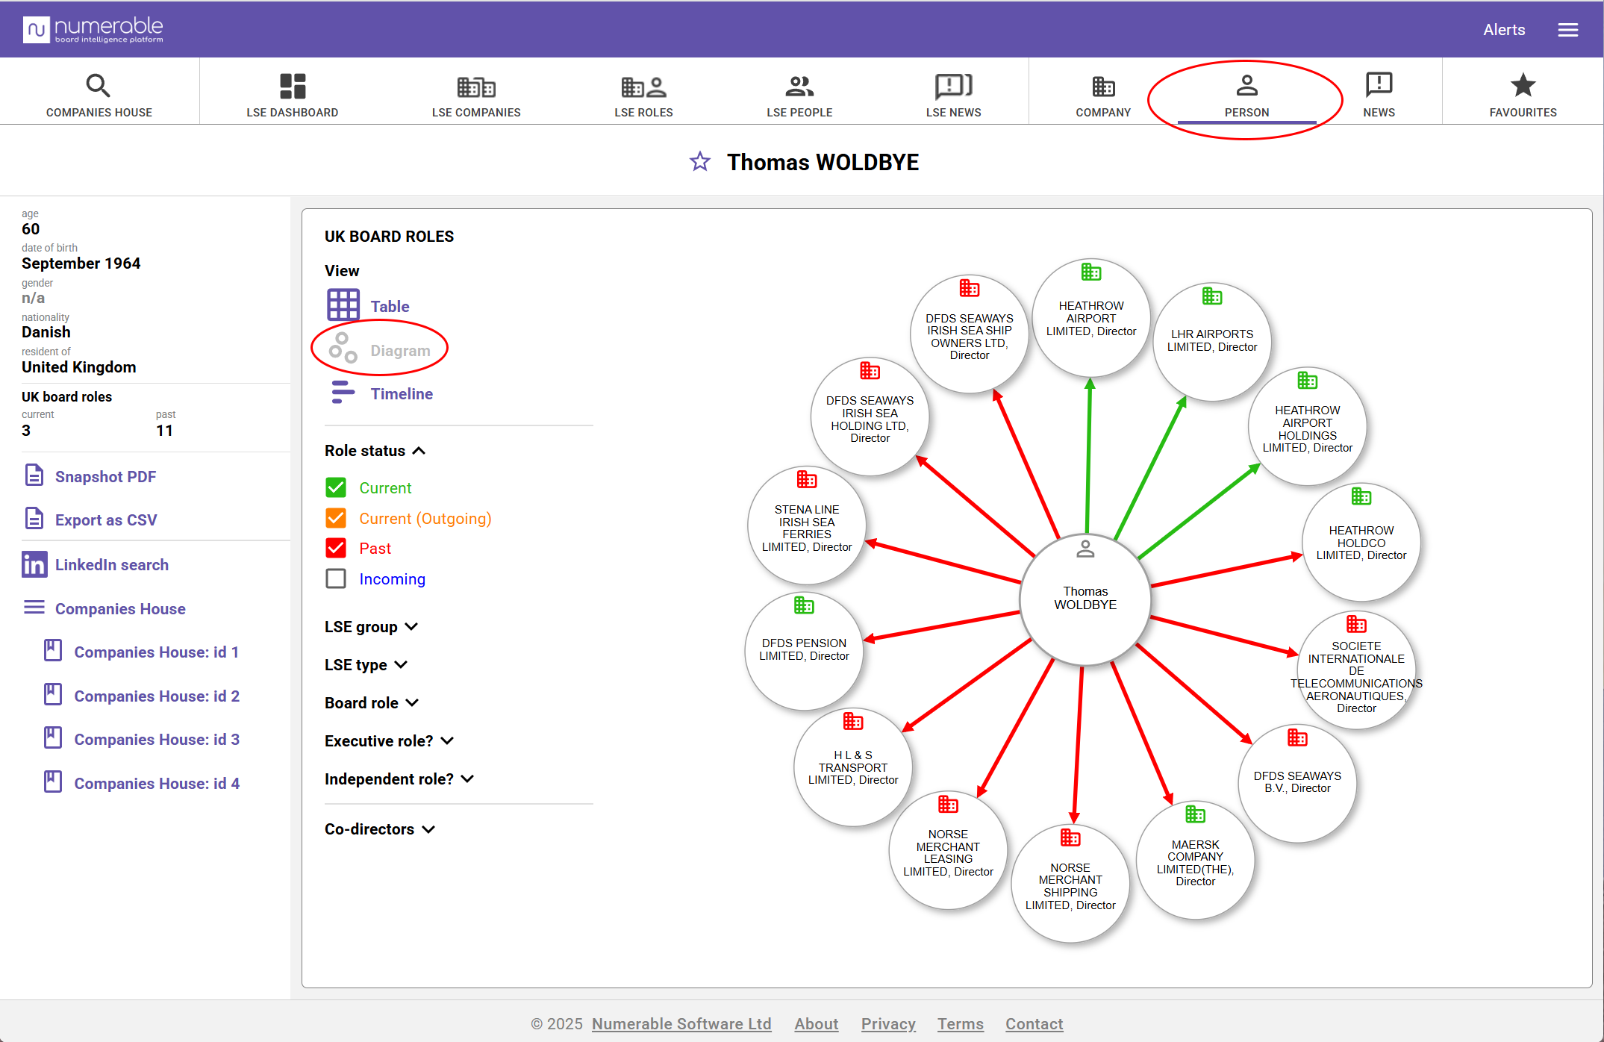Click the favourite star beside Thomas WOLDBYE
The width and height of the screenshot is (1604, 1042).
699,161
